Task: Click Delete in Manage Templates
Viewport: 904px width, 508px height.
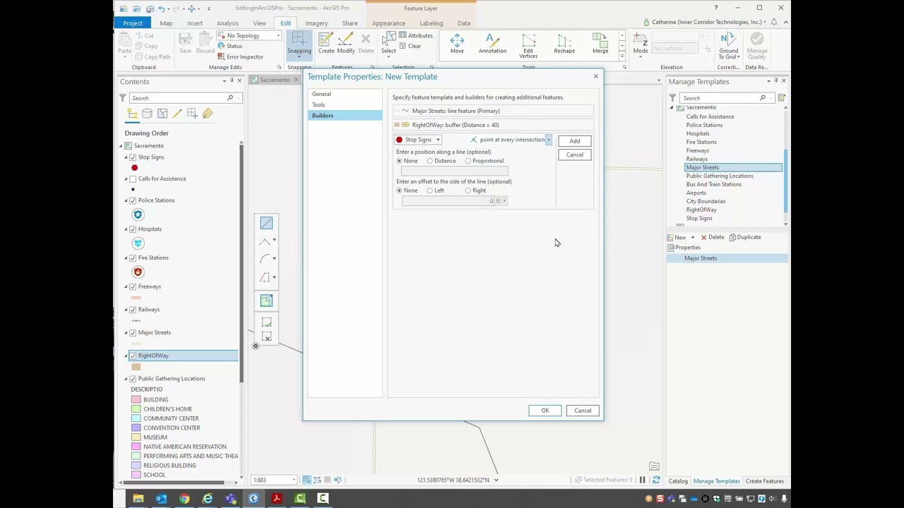Action: tap(712, 237)
